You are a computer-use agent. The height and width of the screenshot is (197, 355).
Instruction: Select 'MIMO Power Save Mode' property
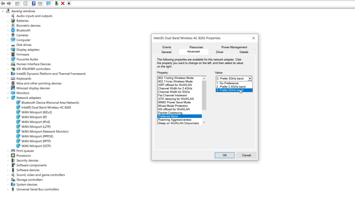click(x=180, y=102)
